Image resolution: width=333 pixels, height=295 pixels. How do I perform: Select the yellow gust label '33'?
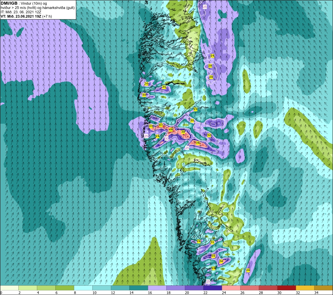(151, 126)
